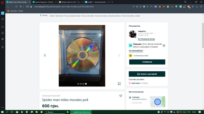Open 'Что такое рейтинг?' link
The height and width of the screenshot is (114, 204).
tap(136, 51)
